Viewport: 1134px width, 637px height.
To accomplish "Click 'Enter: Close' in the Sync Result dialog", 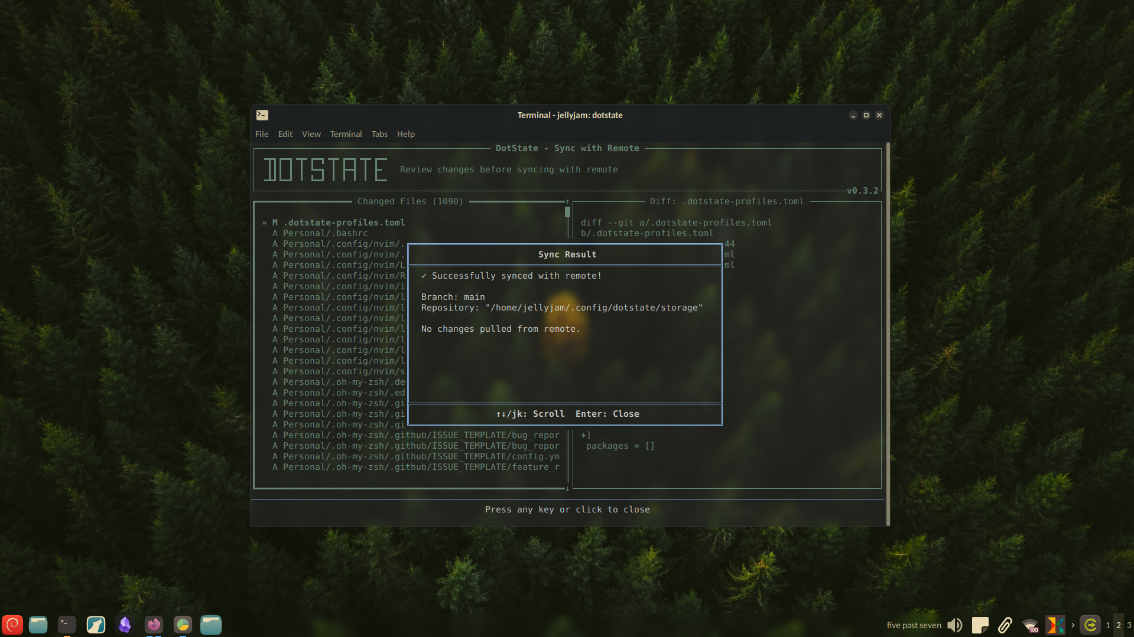I will tap(607, 414).
